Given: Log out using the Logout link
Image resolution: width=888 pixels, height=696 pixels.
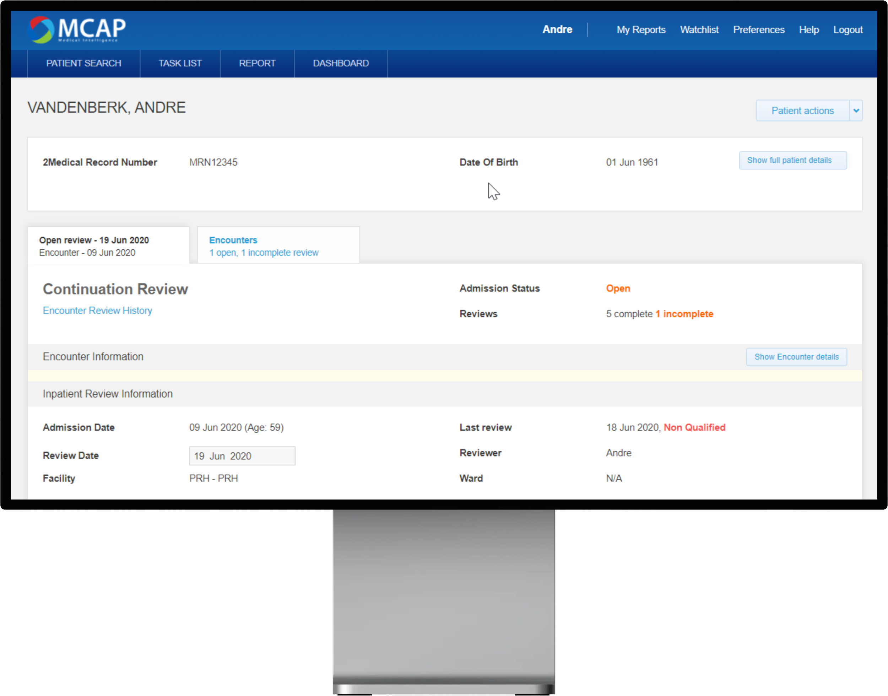Looking at the screenshot, I should click(848, 30).
